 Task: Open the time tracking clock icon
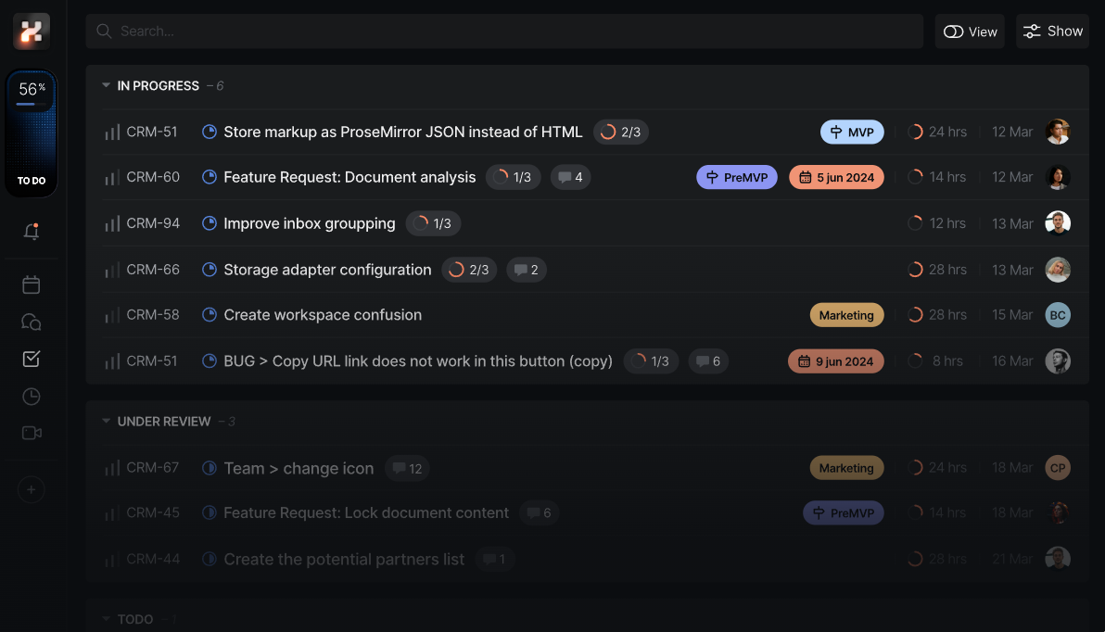(32, 397)
